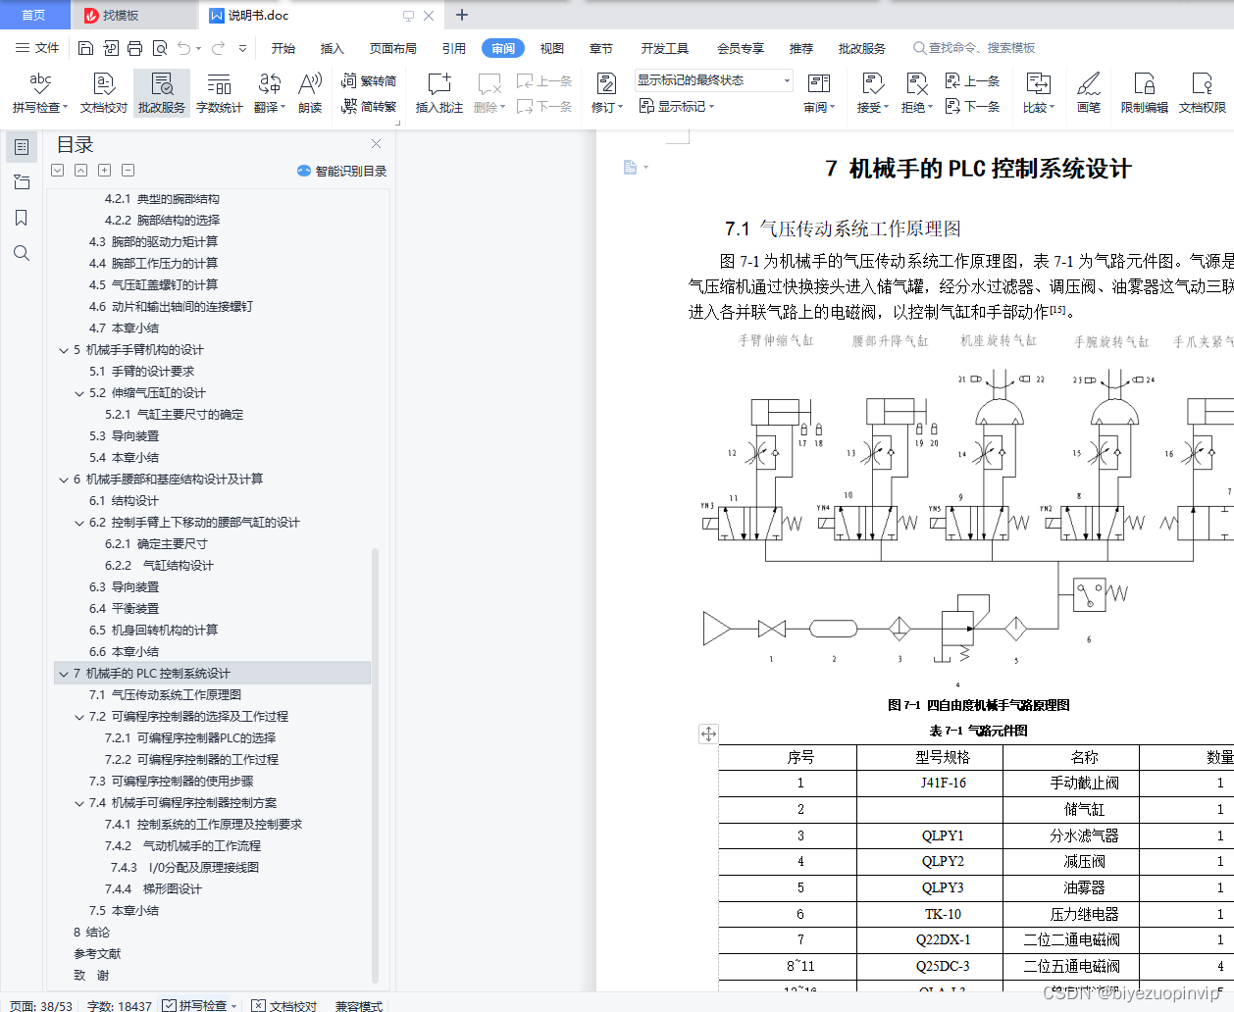Switch to the 开始 ribbon tab

point(283,48)
